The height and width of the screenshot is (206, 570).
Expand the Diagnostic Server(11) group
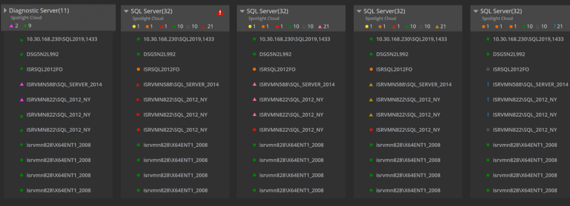(5, 11)
